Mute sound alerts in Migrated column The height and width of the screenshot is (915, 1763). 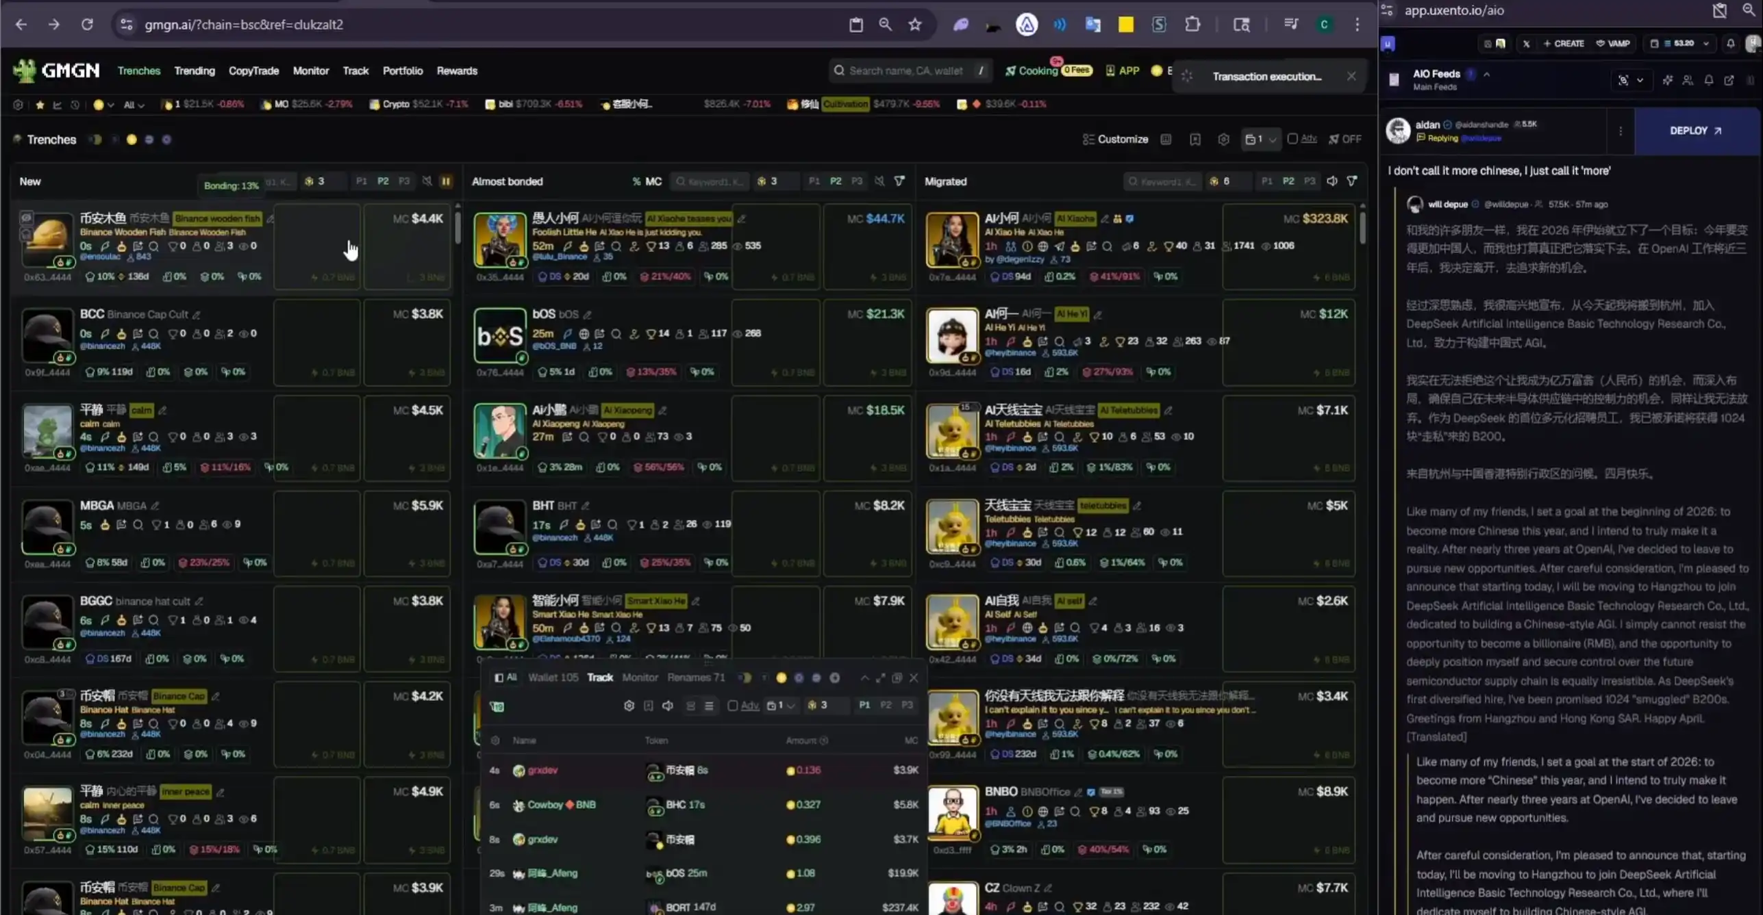pos(1331,181)
